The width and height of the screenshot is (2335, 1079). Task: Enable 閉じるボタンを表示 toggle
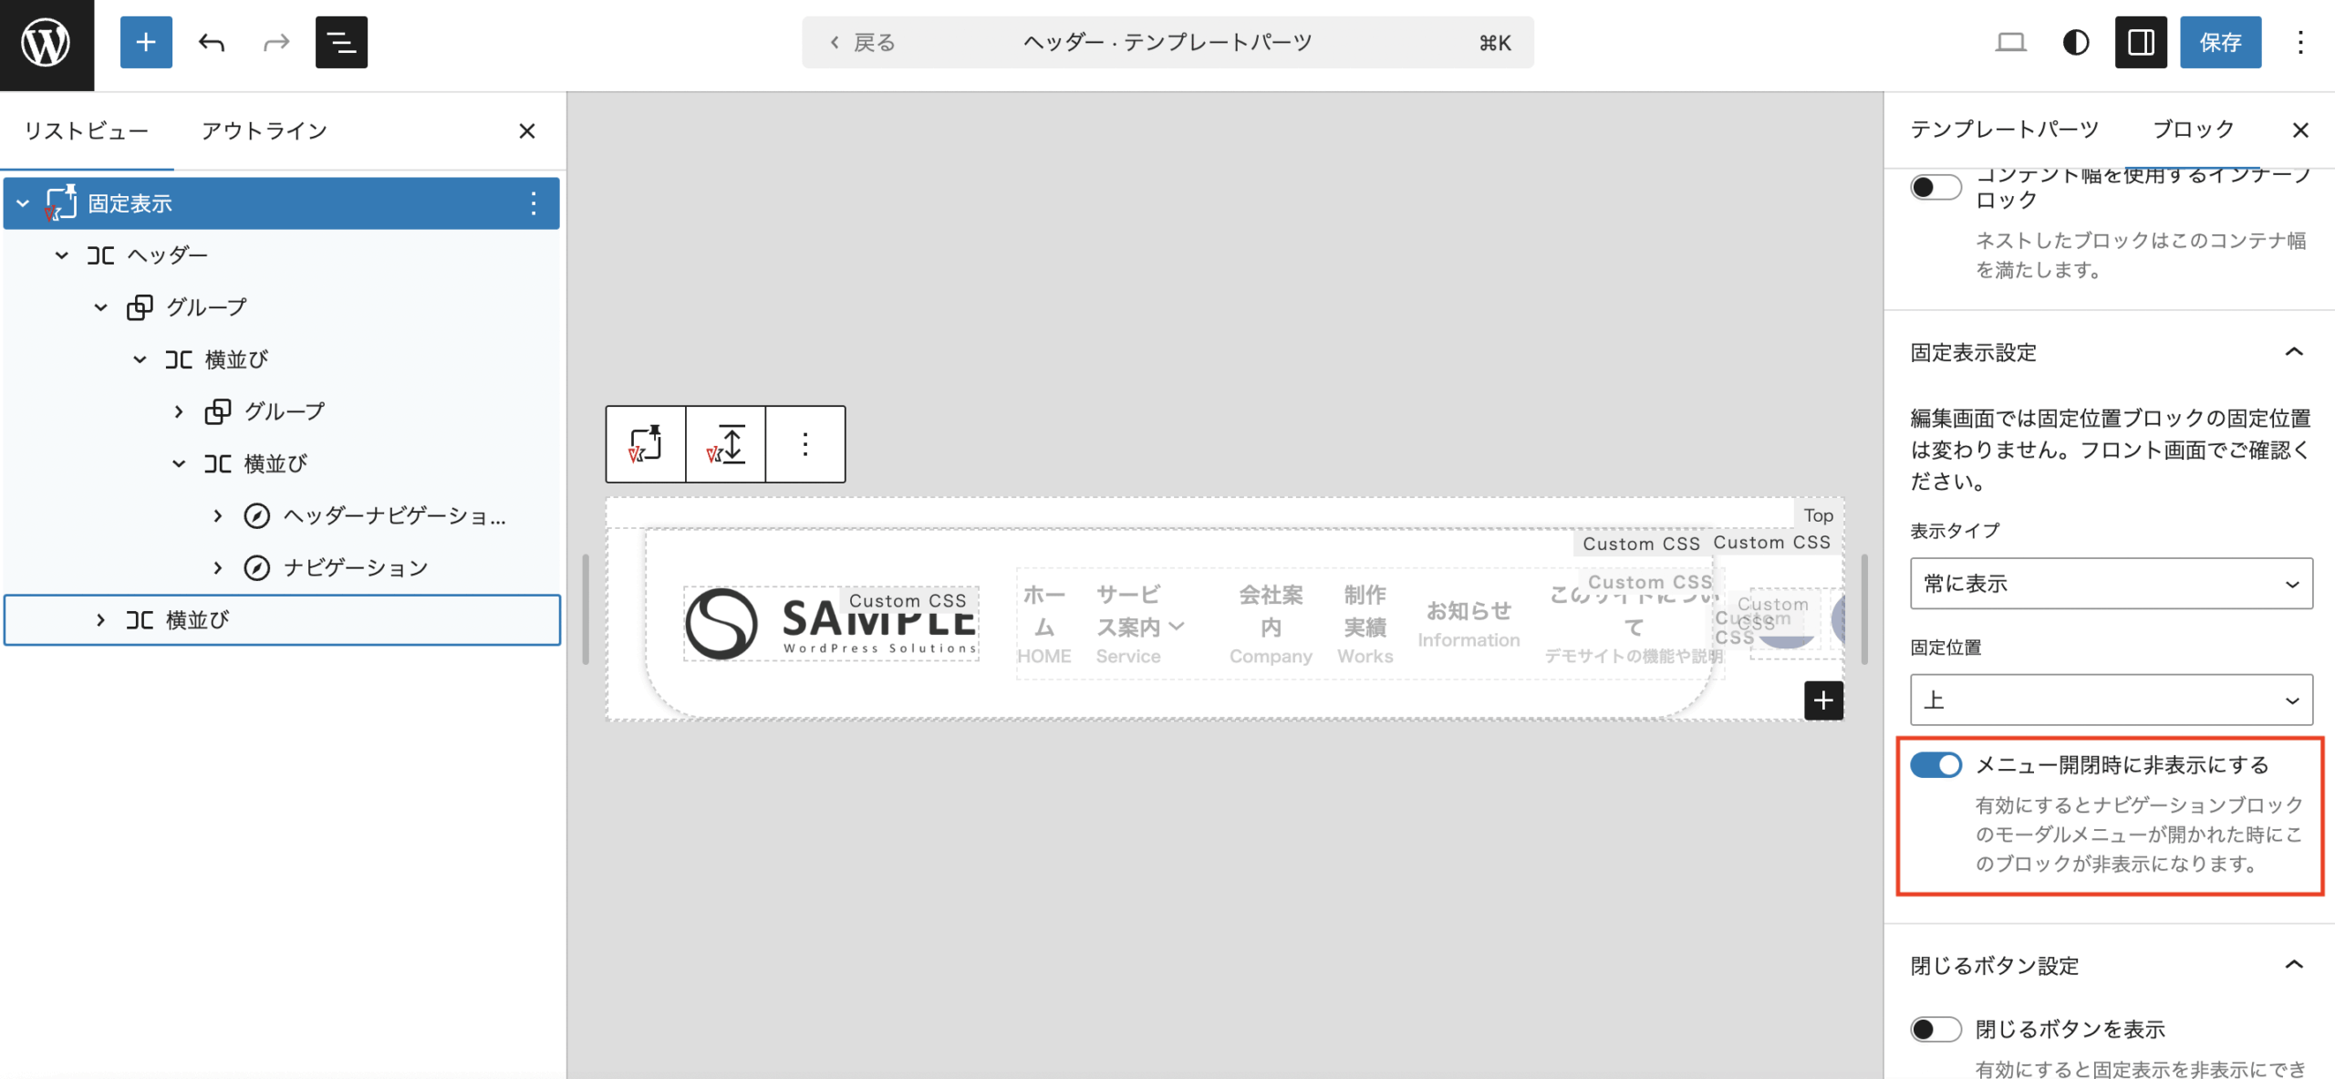pyautogui.click(x=1936, y=1029)
